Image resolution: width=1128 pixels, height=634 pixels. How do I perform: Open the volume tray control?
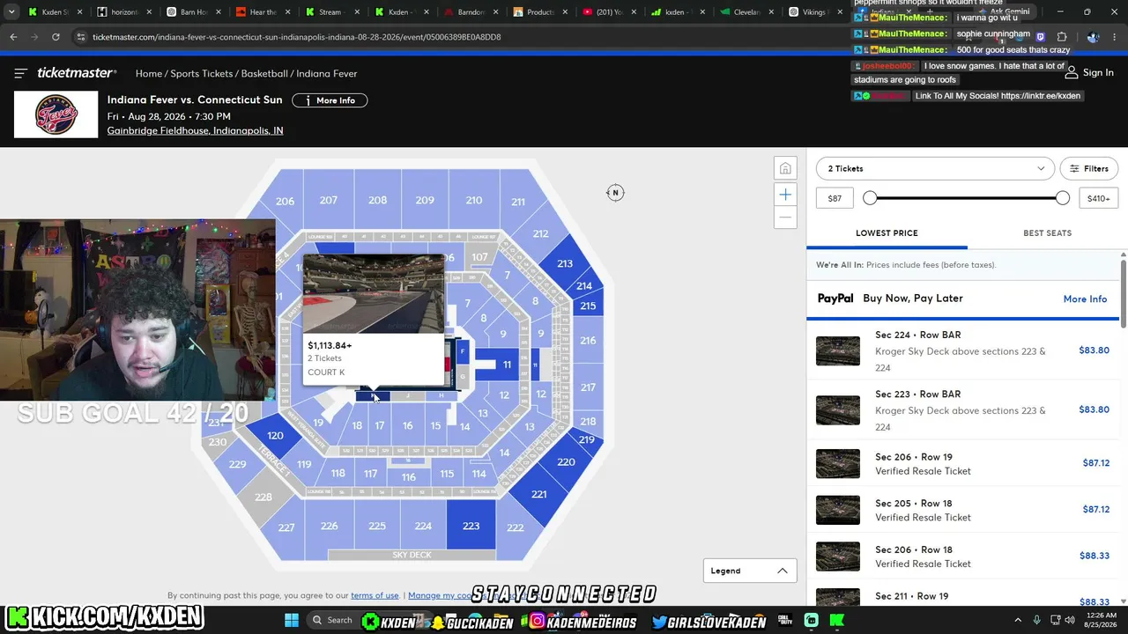point(1070,621)
